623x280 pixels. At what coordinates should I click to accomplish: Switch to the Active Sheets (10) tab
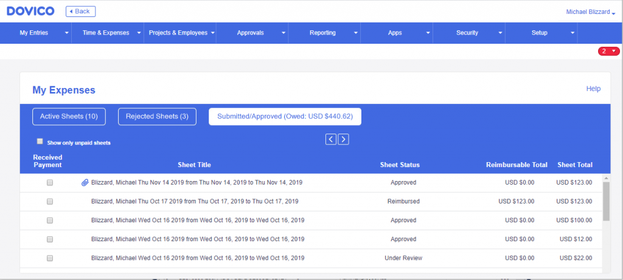pyautogui.click(x=69, y=117)
